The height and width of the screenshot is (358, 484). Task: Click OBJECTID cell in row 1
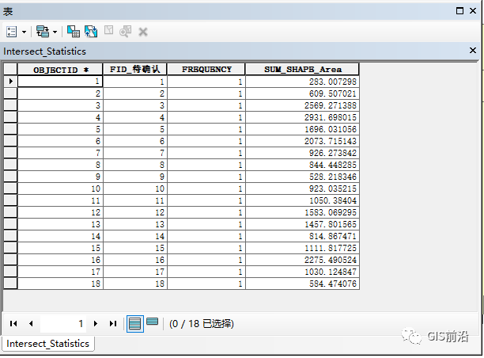click(x=60, y=82)
